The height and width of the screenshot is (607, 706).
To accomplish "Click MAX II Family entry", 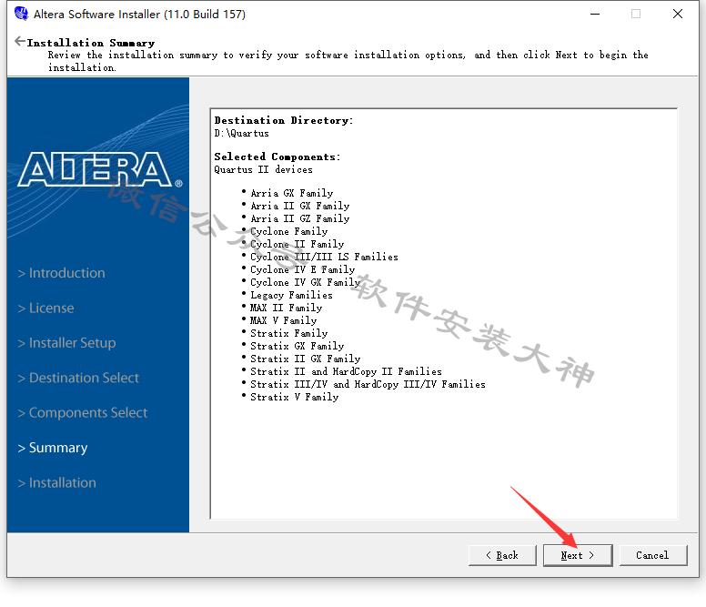I will pyautogui.click(x=287, y=308).
